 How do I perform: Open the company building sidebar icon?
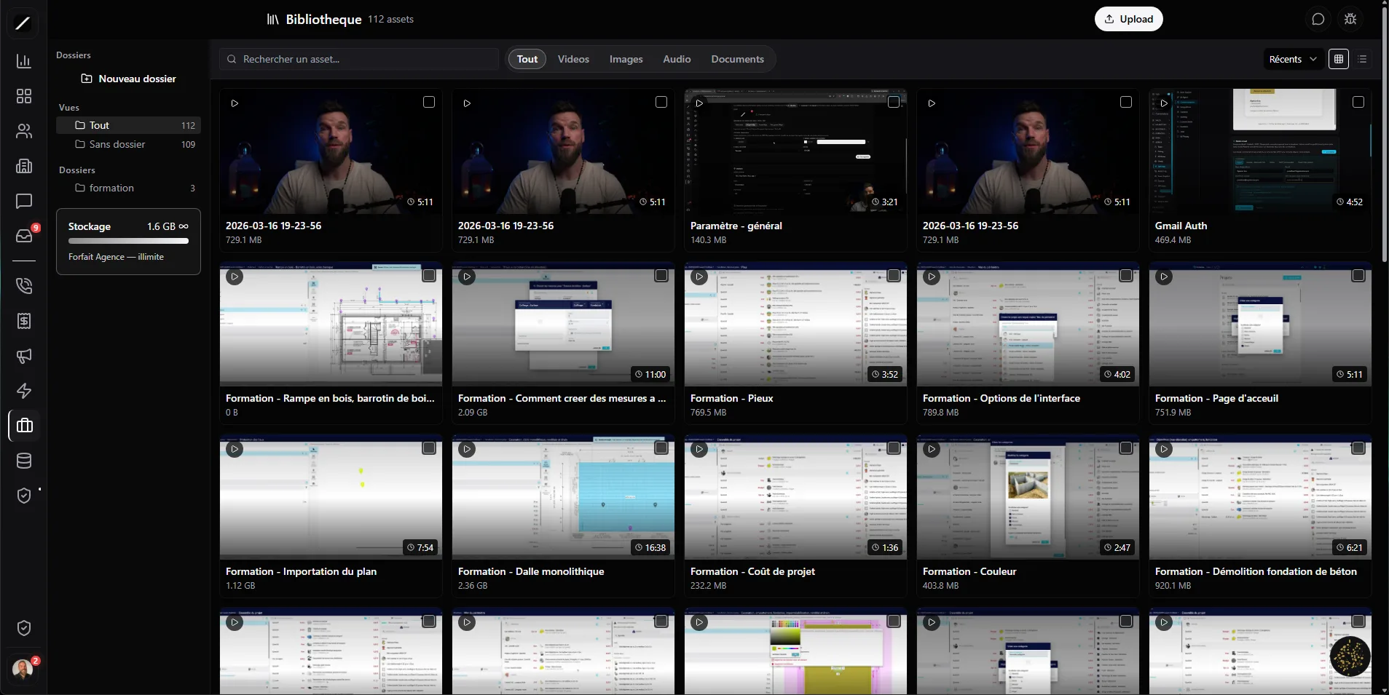point(24,166)
